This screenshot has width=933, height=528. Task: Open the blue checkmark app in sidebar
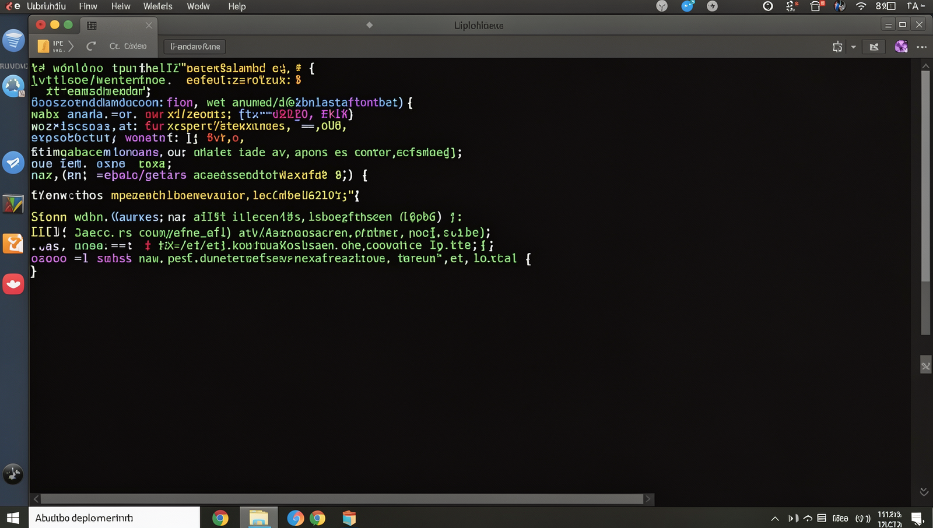13,163
